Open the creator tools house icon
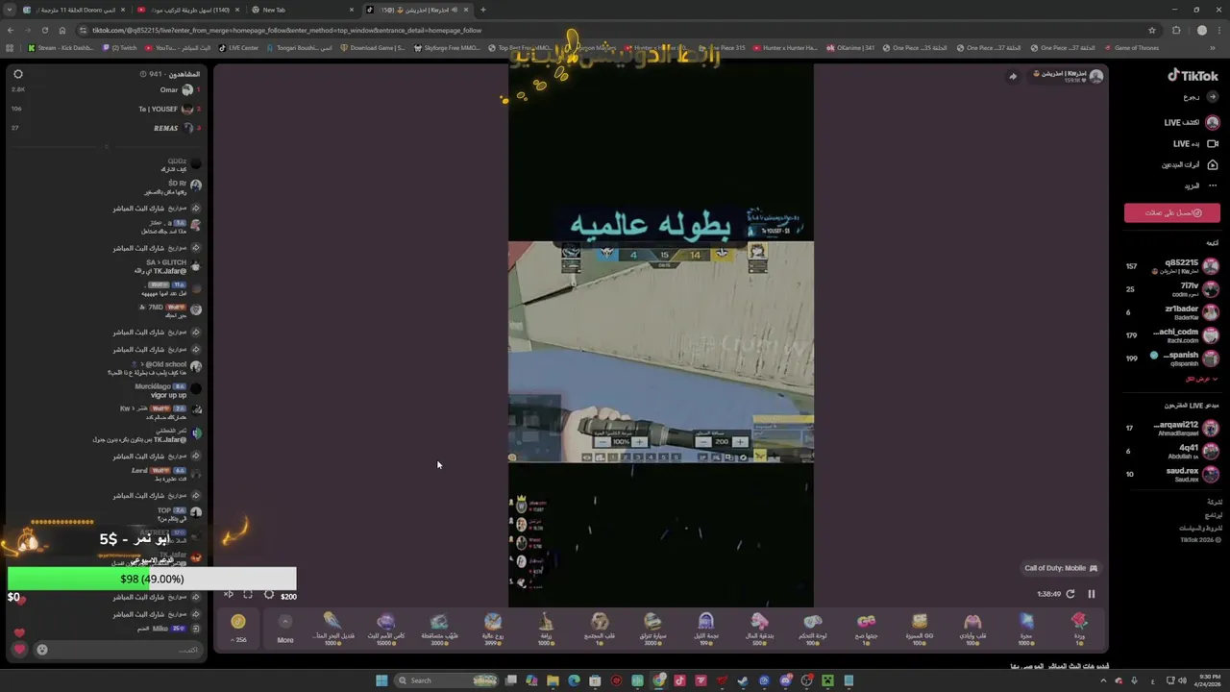The width and height of the screenshot is (1230, 692). [x=1213, y=164]
